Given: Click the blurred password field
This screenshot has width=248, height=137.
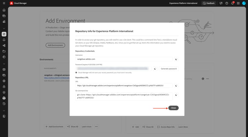Looking at the screenshot, I should pos(113,68).
